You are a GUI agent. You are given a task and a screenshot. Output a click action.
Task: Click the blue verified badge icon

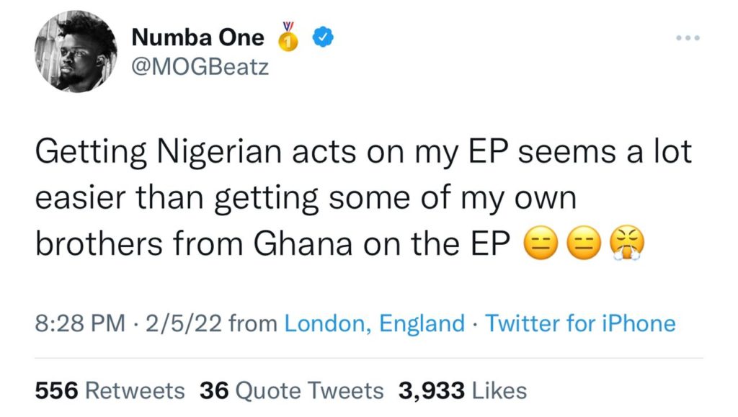[x=324, y=37]
